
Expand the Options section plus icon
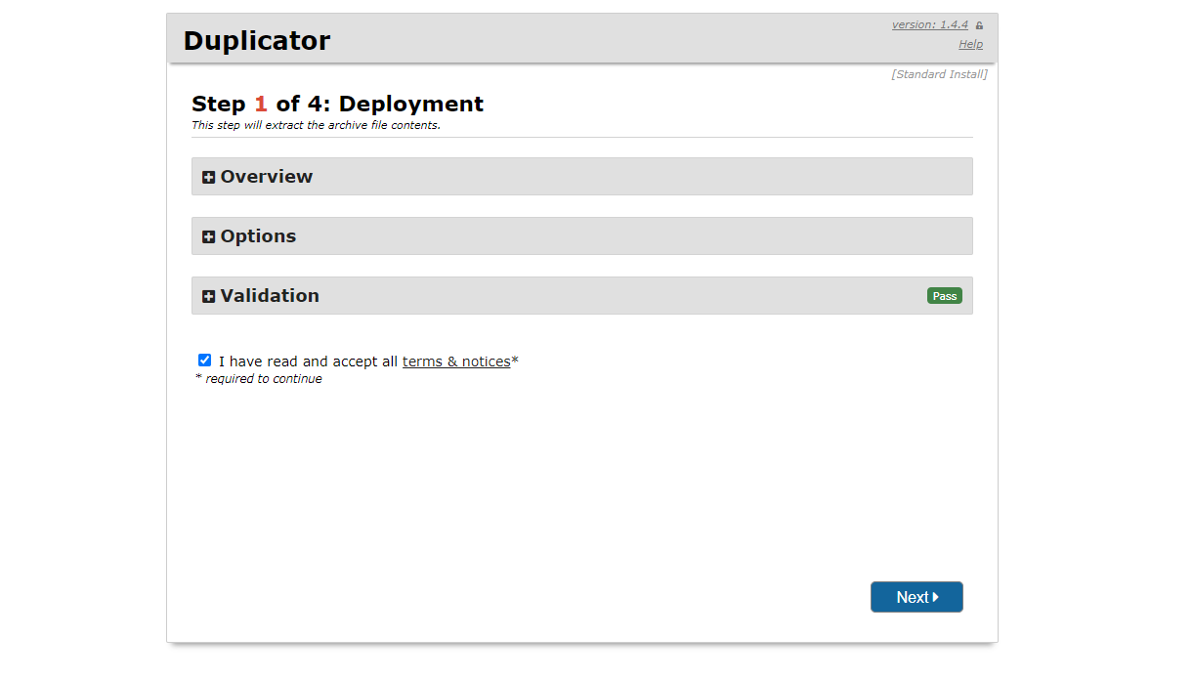208,237
